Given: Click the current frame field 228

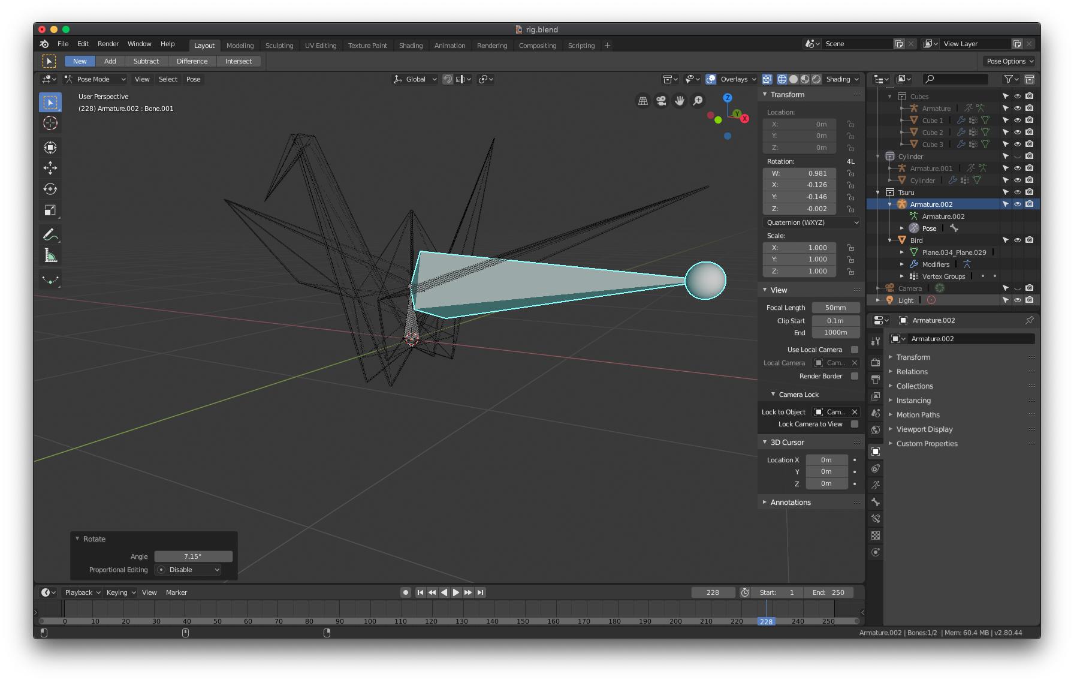Looking at the screenshot, I should point(713,592).
